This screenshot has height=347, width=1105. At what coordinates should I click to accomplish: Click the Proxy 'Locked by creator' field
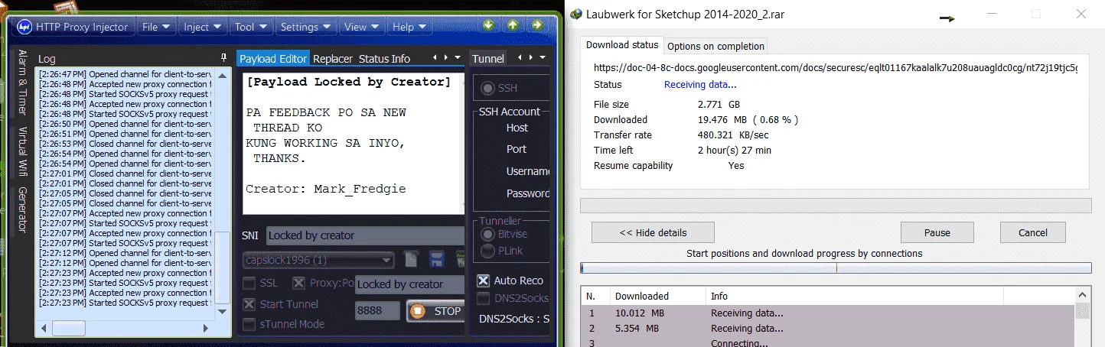[409, 284]
